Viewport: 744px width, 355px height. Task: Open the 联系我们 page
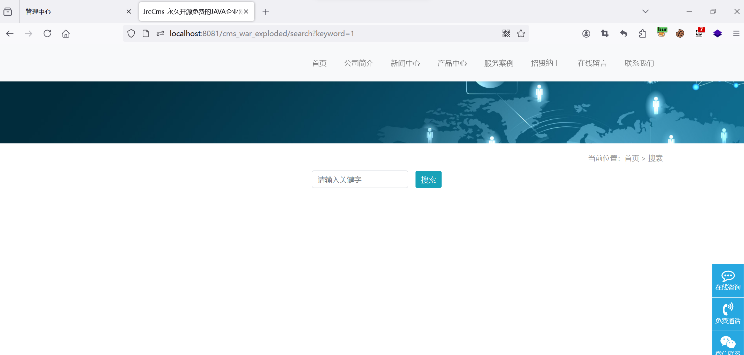point(639,63)
